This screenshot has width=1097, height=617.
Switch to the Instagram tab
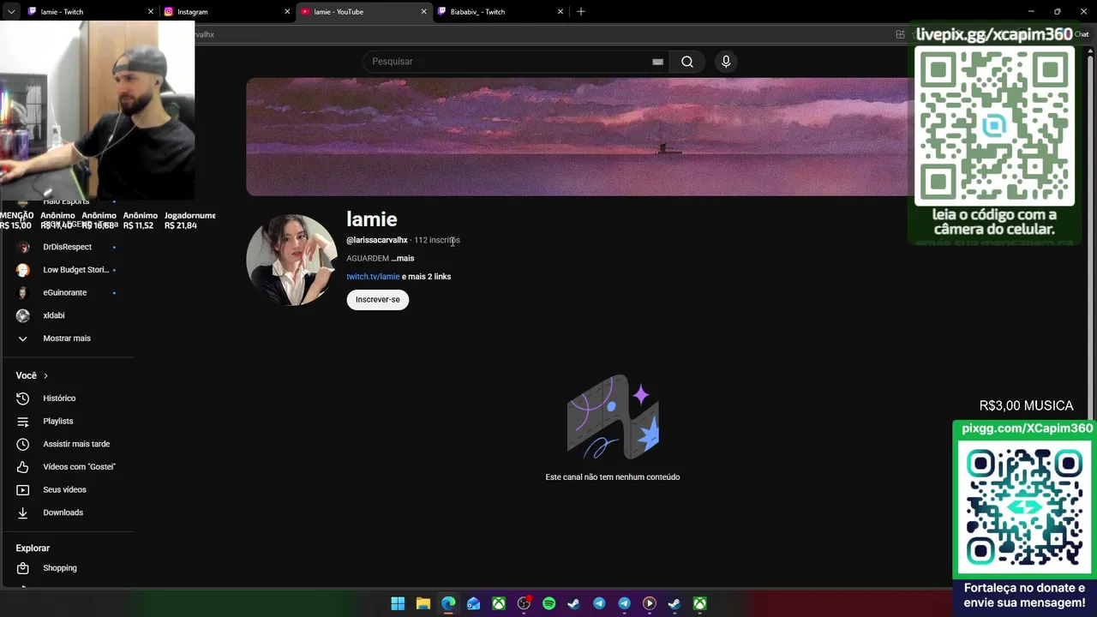point(226,12)
